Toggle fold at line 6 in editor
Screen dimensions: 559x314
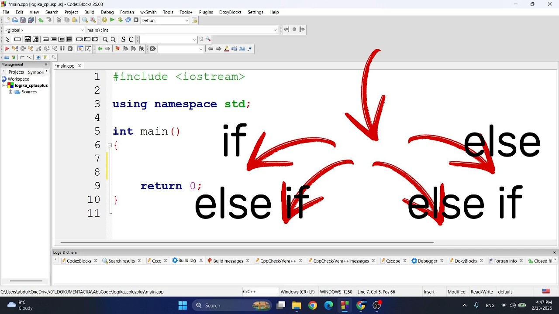[110, 145]
